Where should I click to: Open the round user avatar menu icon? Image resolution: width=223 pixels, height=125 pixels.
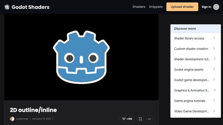point(216,7)
